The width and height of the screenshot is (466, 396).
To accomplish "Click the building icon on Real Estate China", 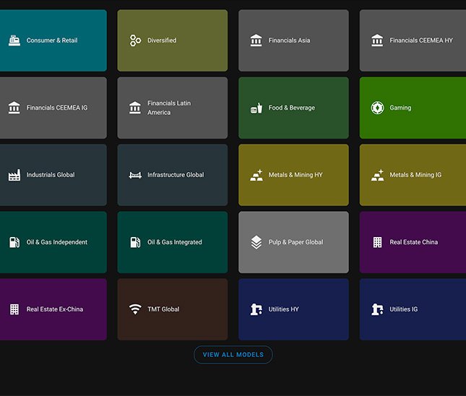I will tap(377, 242).
